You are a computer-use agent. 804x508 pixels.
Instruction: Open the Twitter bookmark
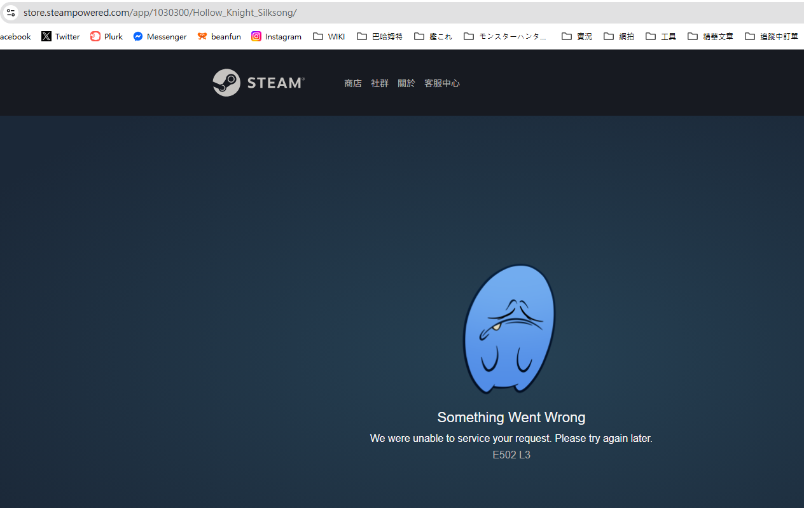61,36
